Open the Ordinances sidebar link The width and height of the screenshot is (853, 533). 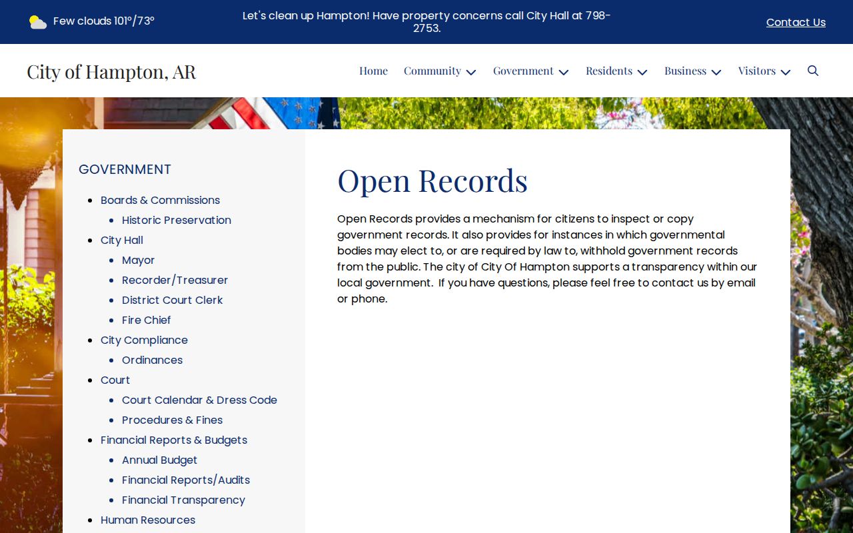tap(152, 360)
